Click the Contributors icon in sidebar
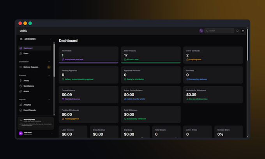 pyautogui.click(x=21, y=86)
